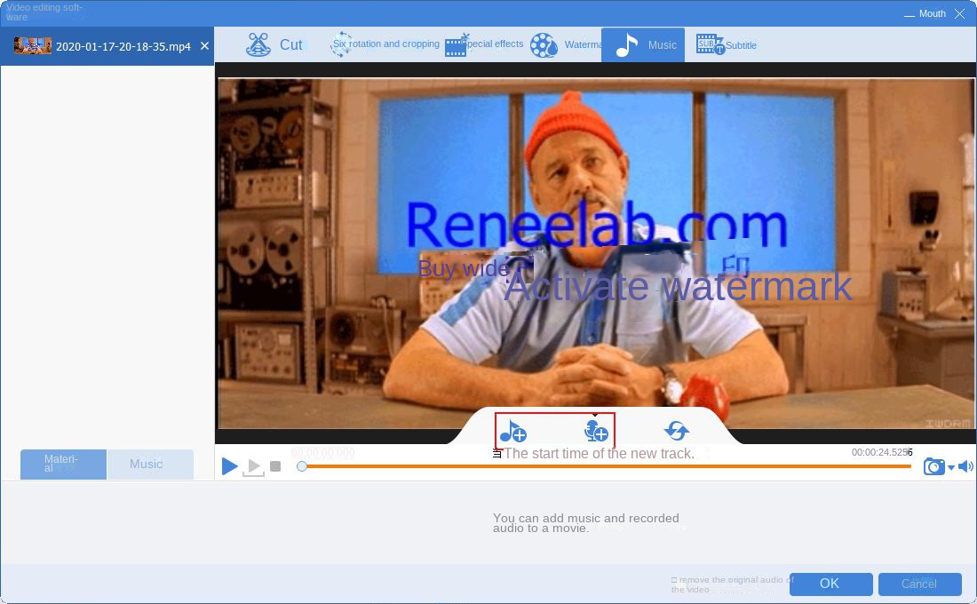The width and height of the screenshot is (977, 604).
Task: Open the Subtitle tab
Action: [726, 45]
